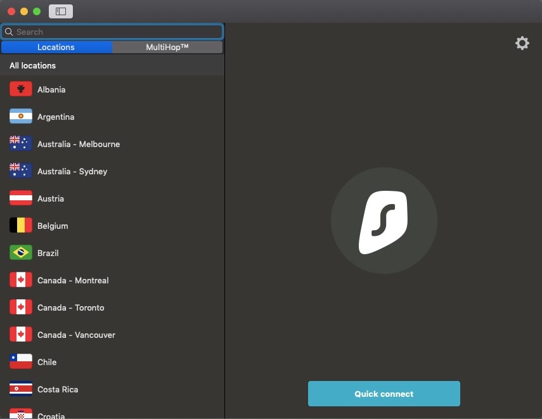Click the Argentina flag icon

[21, 117]
